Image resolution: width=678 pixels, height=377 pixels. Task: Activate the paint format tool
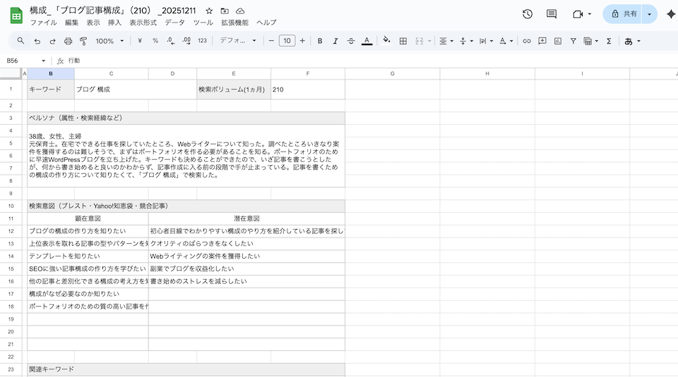click(83, 41)
